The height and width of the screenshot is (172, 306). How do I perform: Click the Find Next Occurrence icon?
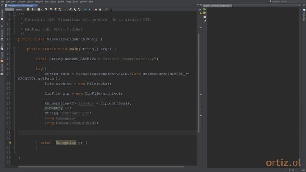click(x=55, y=10)
